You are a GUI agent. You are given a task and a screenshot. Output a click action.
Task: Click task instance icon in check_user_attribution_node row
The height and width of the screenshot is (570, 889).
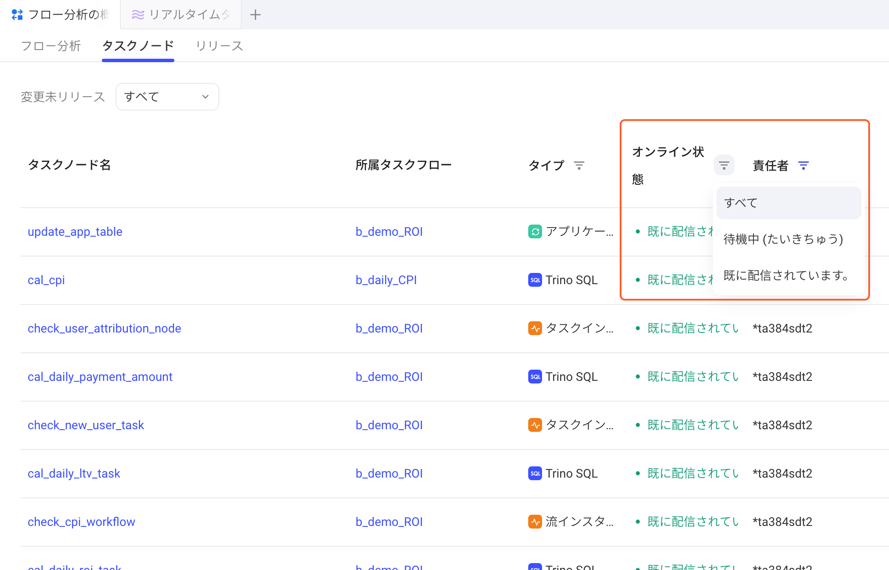pyautogui.click(x=535, y=328)
